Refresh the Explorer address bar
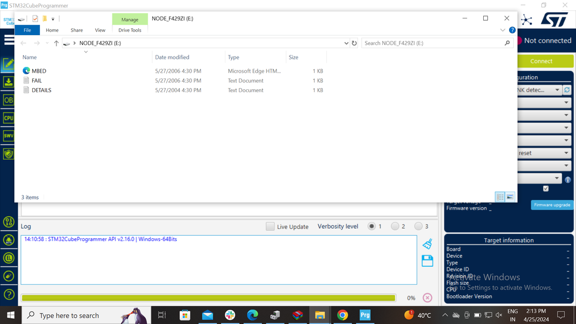 coord(354,43)
